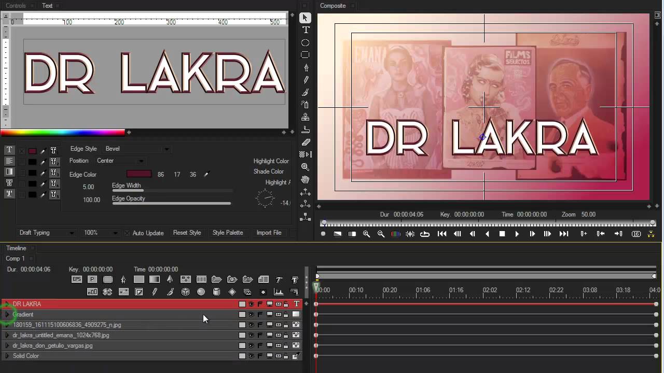
Task: Click the sphere shape icon
Action: click(x=201, y=292)
